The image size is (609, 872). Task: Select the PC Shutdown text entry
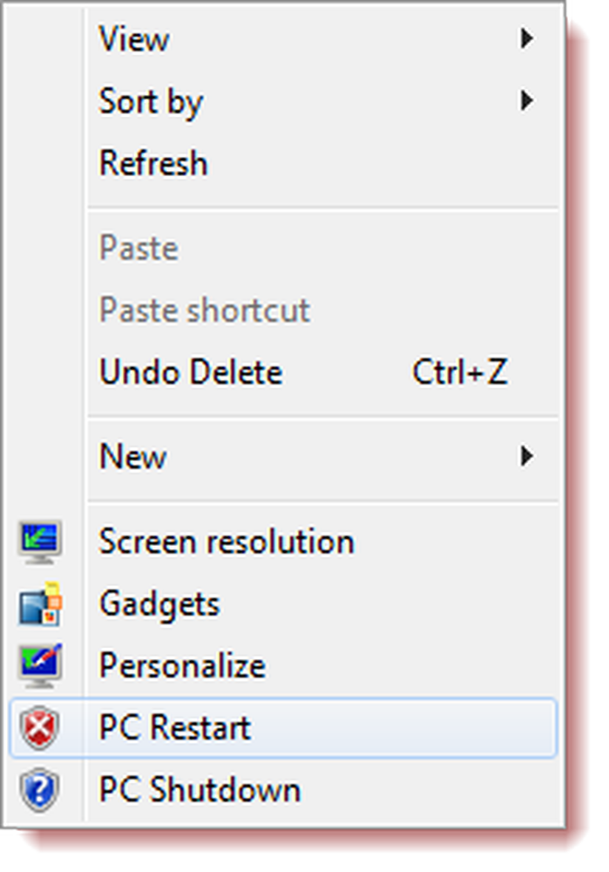(x=200, y=790)
